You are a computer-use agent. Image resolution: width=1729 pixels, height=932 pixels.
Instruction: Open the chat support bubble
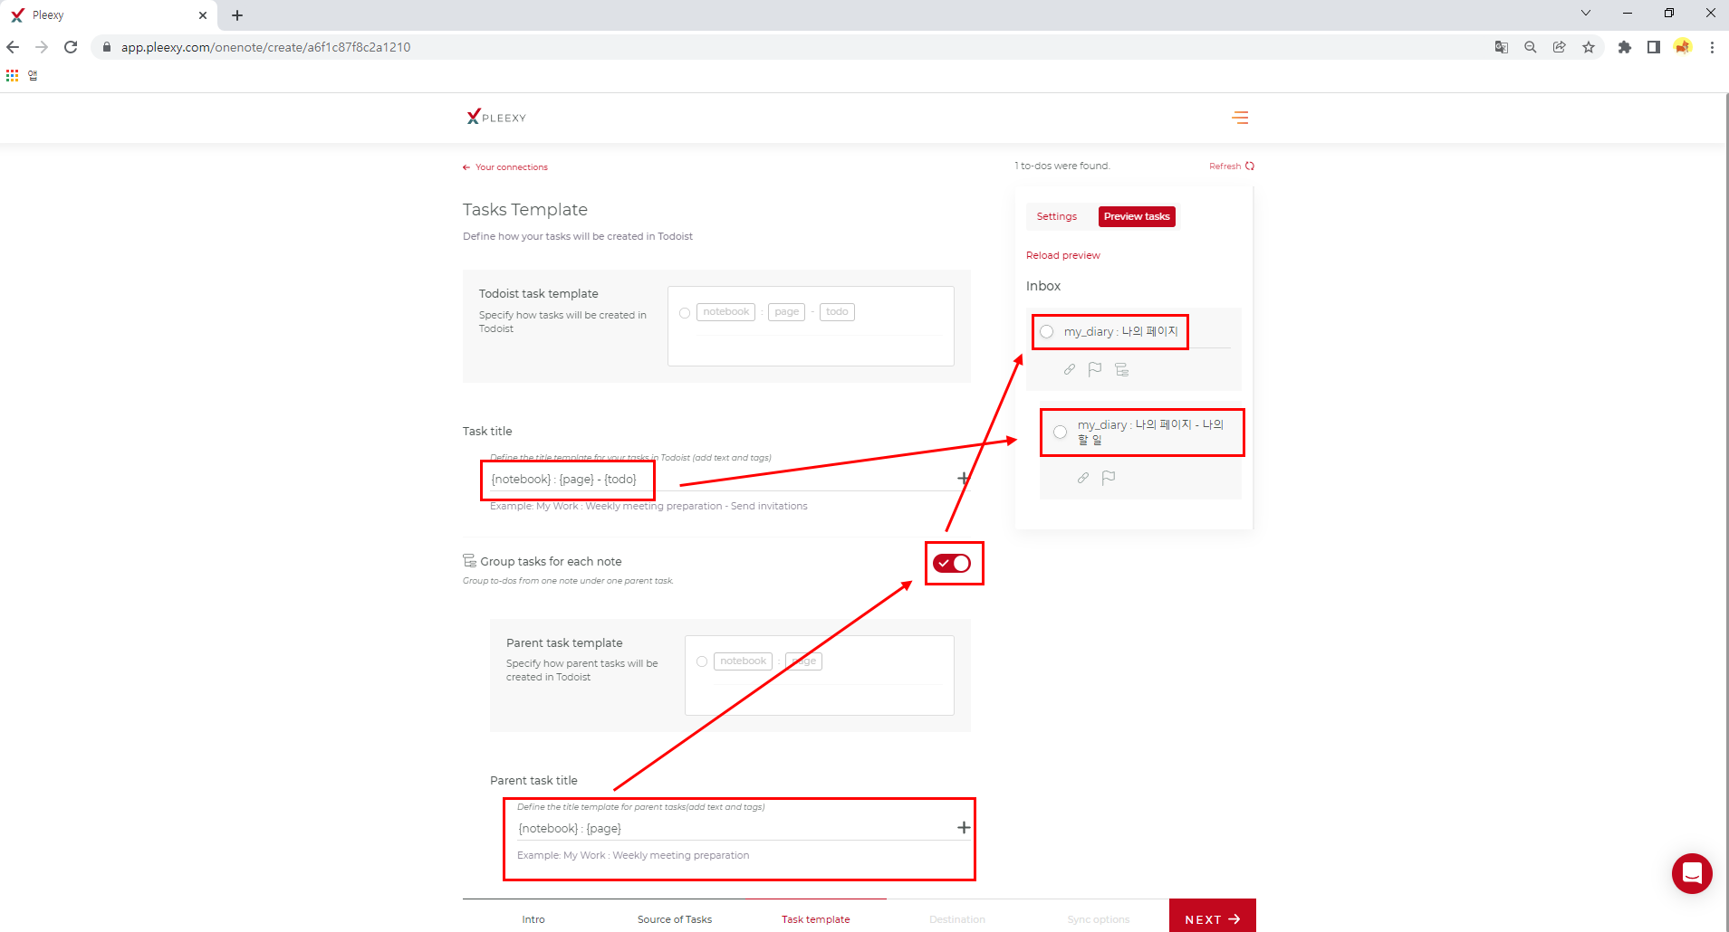click(x=1692, y=873)
